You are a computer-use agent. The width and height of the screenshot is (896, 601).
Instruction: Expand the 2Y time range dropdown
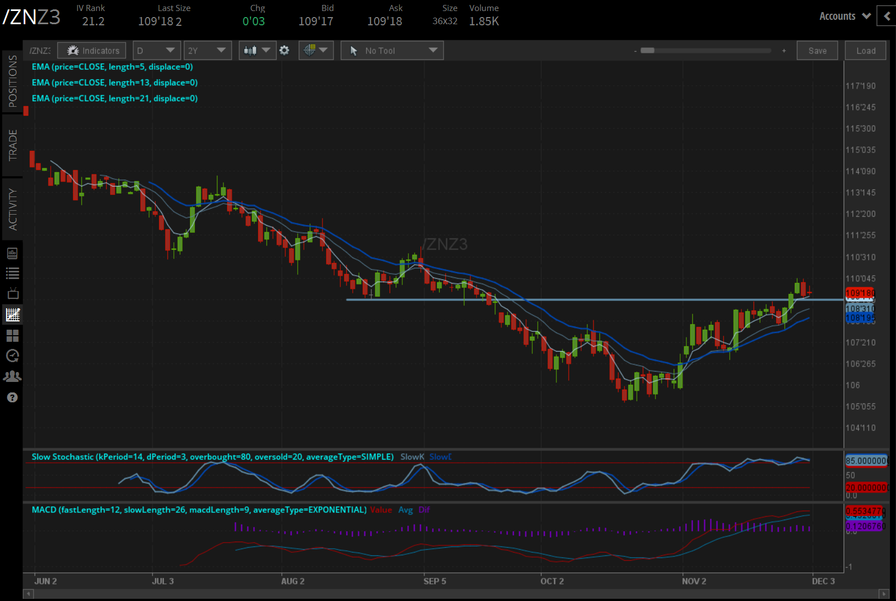tap(207, 51)
